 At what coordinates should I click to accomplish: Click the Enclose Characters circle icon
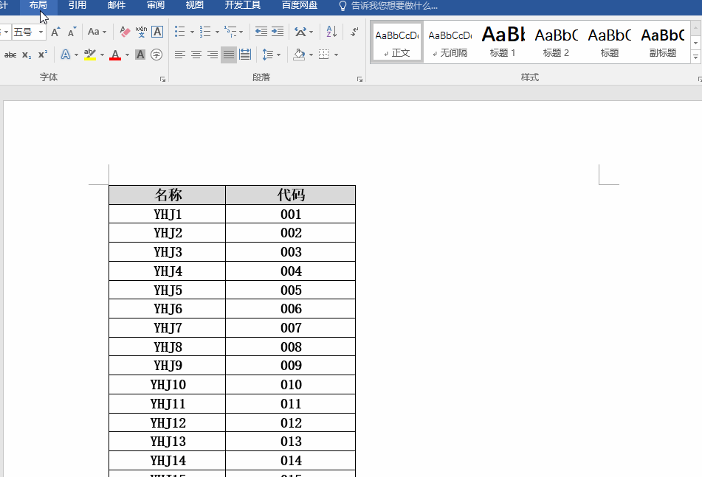[x=156, y=55]
